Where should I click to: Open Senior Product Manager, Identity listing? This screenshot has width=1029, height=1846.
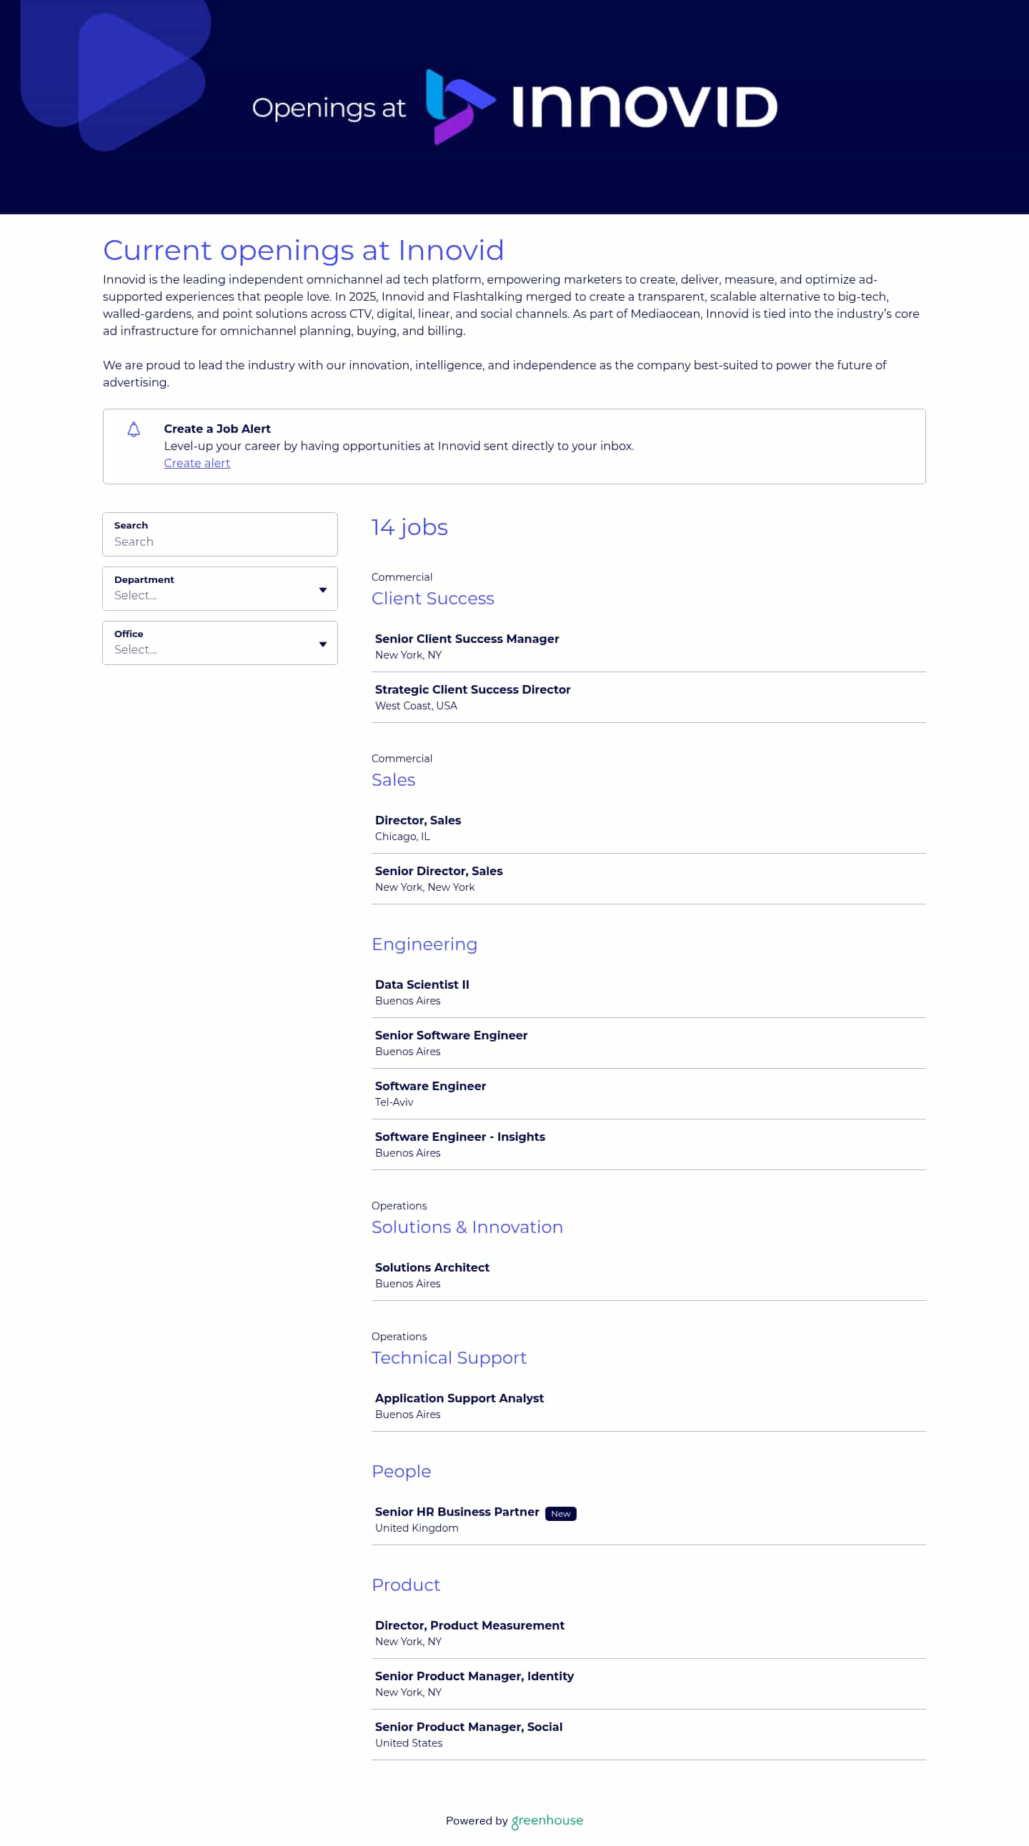[649, 1684]
